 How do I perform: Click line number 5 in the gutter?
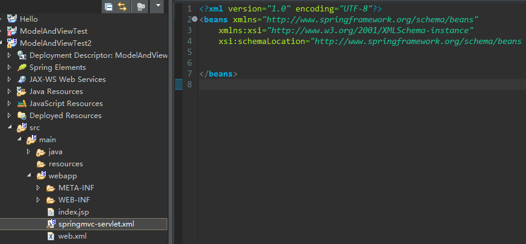[190, 52]
